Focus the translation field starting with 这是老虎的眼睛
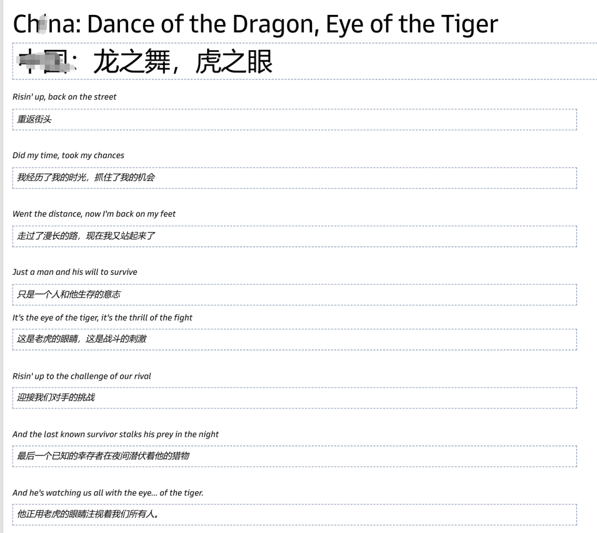The height and width of the screenshot is (533, 597). 294,339
